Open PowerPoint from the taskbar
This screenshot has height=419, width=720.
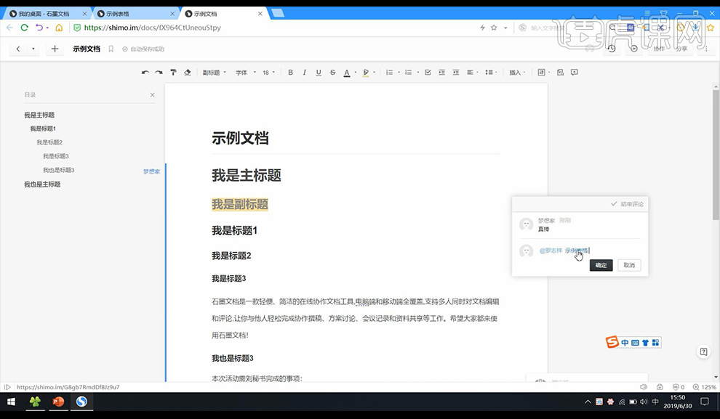coord(58,402)
